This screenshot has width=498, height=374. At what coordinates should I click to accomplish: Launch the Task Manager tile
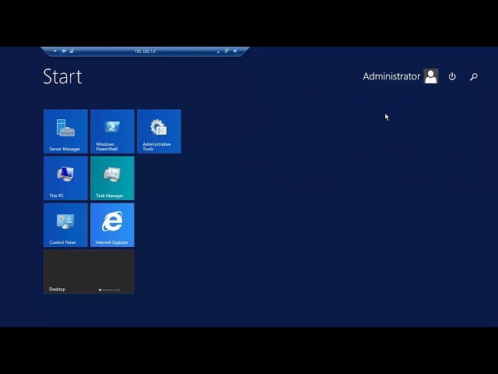(112, 178)
